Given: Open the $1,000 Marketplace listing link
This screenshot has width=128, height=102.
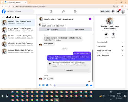Looking at the screenshot, I should (x=53, y=26).
